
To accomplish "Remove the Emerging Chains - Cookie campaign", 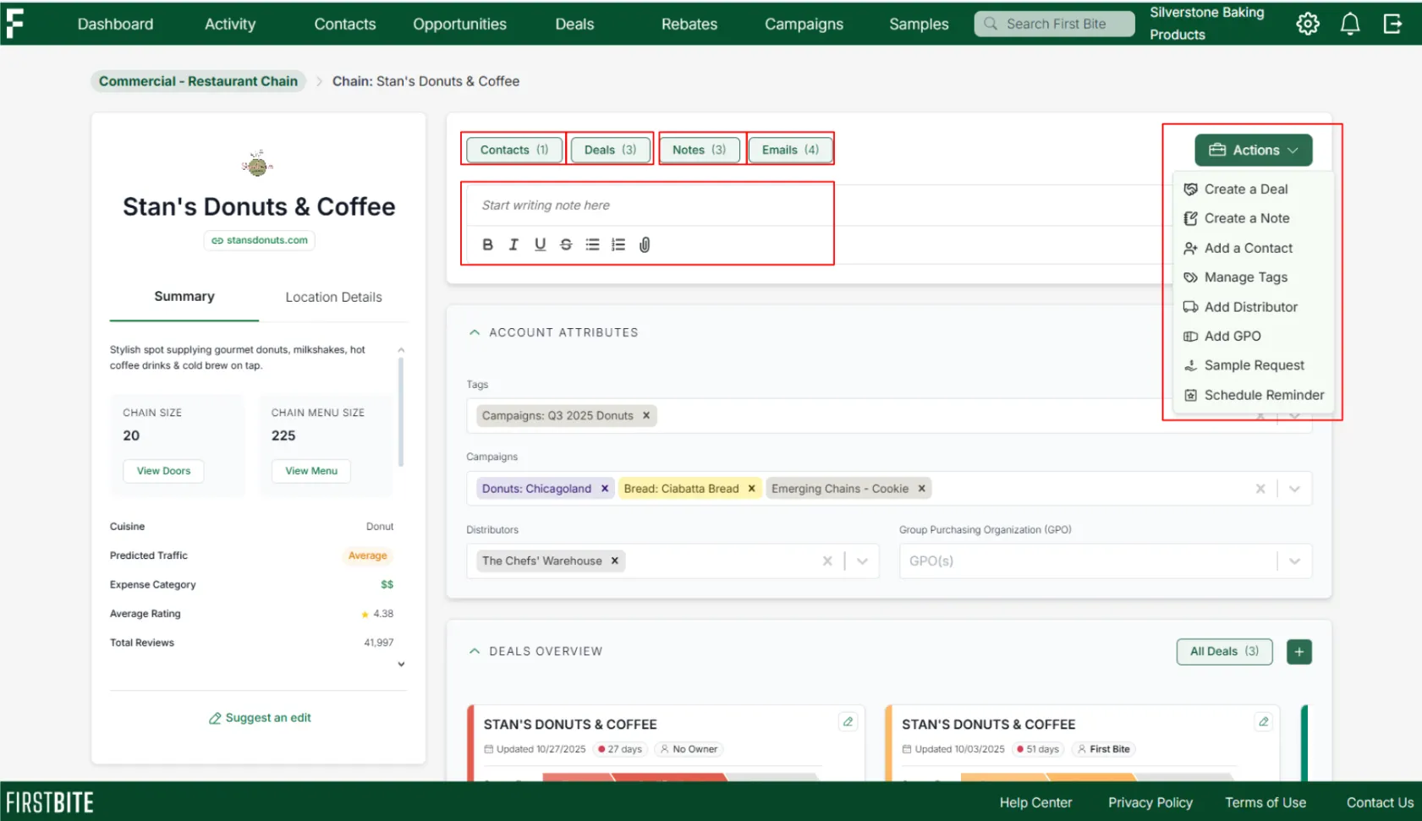I will pos(921,489).
